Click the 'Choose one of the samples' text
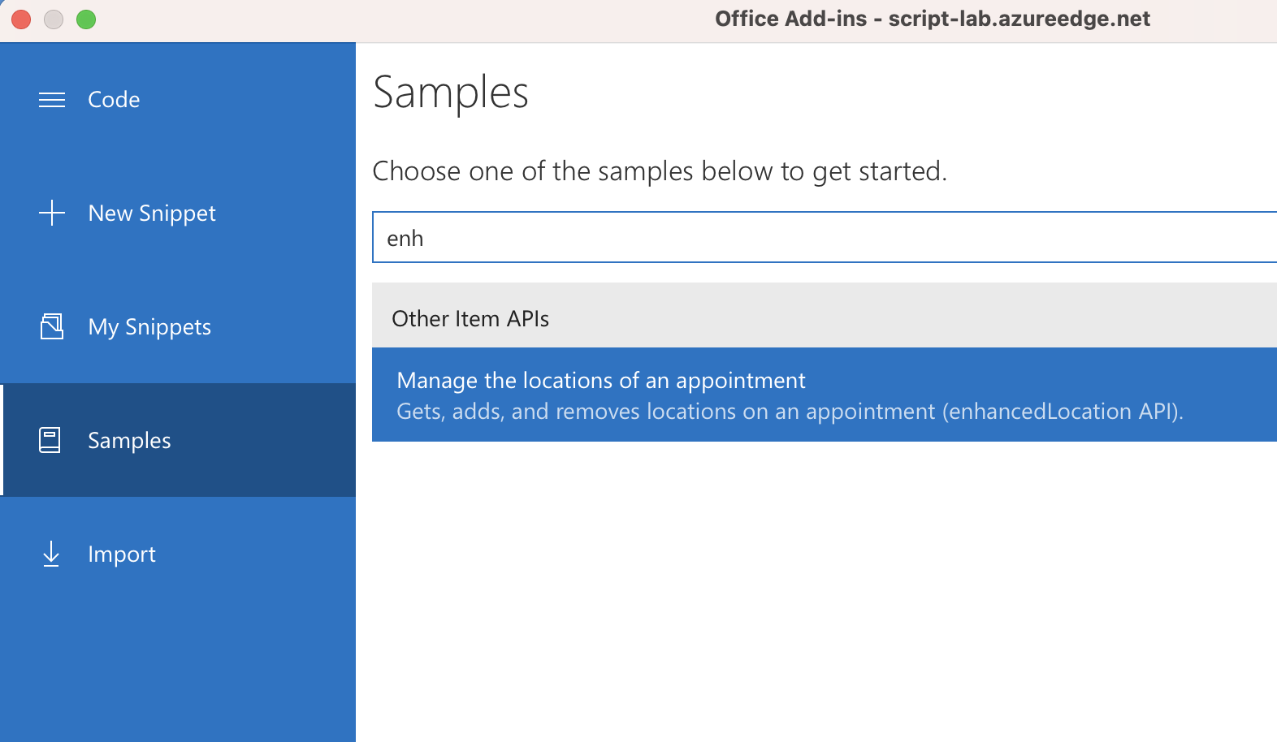1277x742 pixels. tap(660, 170)
